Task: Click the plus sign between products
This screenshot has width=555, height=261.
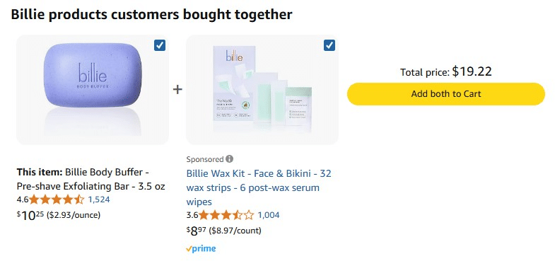Action: 177,90
